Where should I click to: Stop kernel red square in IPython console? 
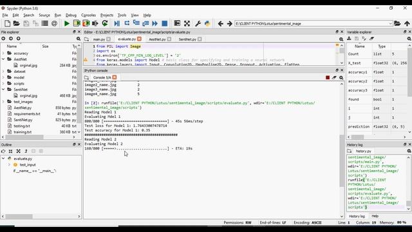click(x=328, y=77)
